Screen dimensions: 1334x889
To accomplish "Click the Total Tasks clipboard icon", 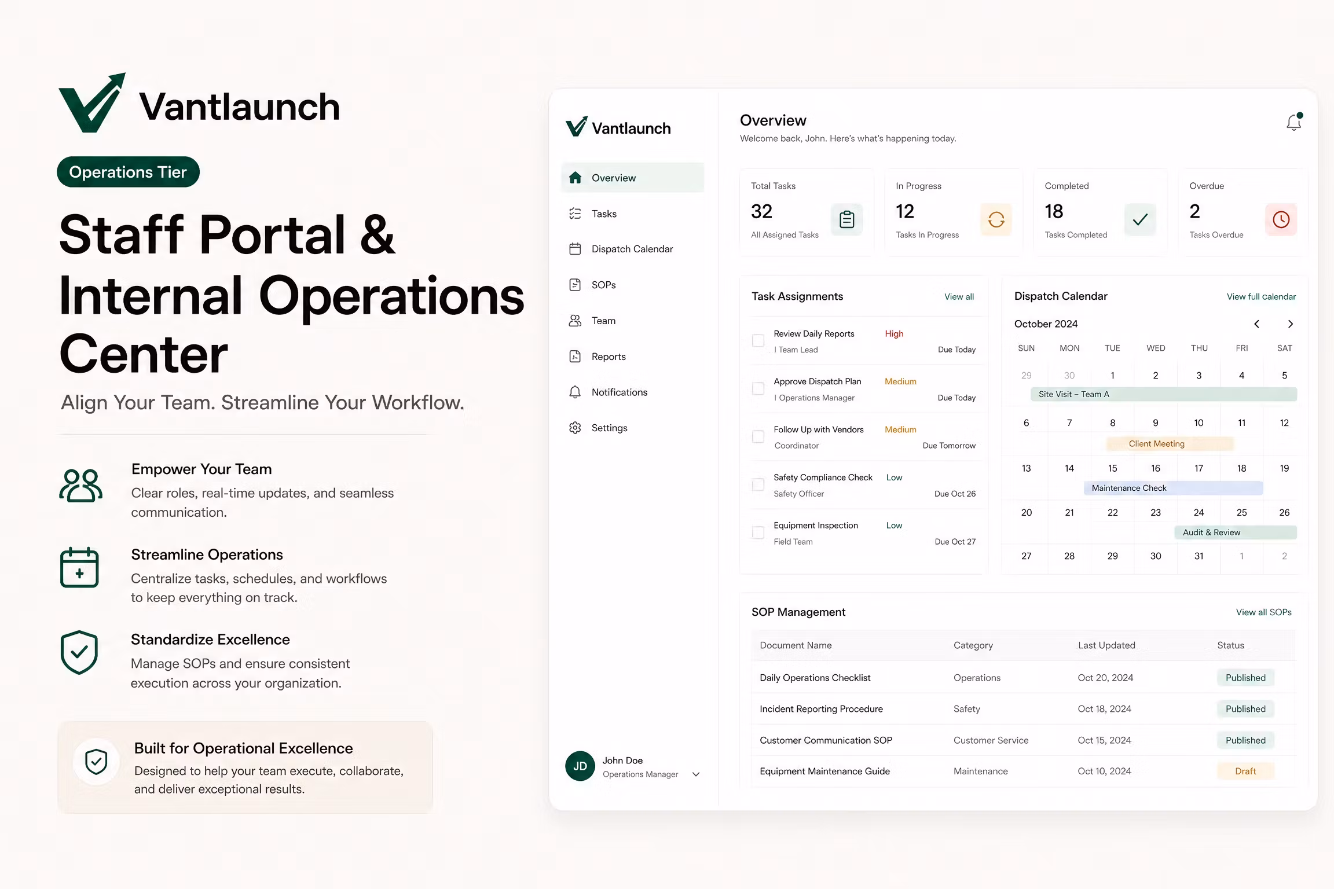I will [x=846, y=219].
